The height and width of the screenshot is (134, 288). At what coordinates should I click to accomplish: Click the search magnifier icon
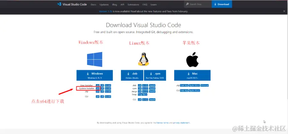tap(187, 4)
